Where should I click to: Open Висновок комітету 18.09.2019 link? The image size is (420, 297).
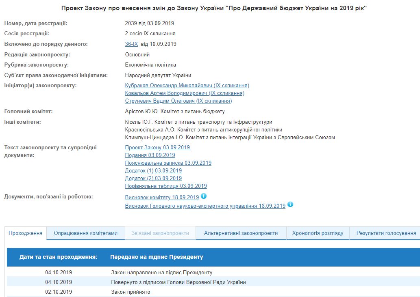162,198
